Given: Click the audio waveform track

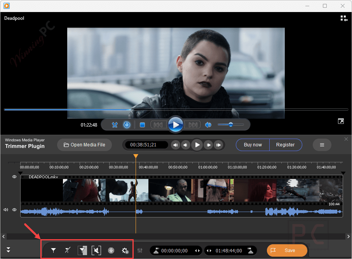Looking at the screenshot, I should click(x=181, y=212).
